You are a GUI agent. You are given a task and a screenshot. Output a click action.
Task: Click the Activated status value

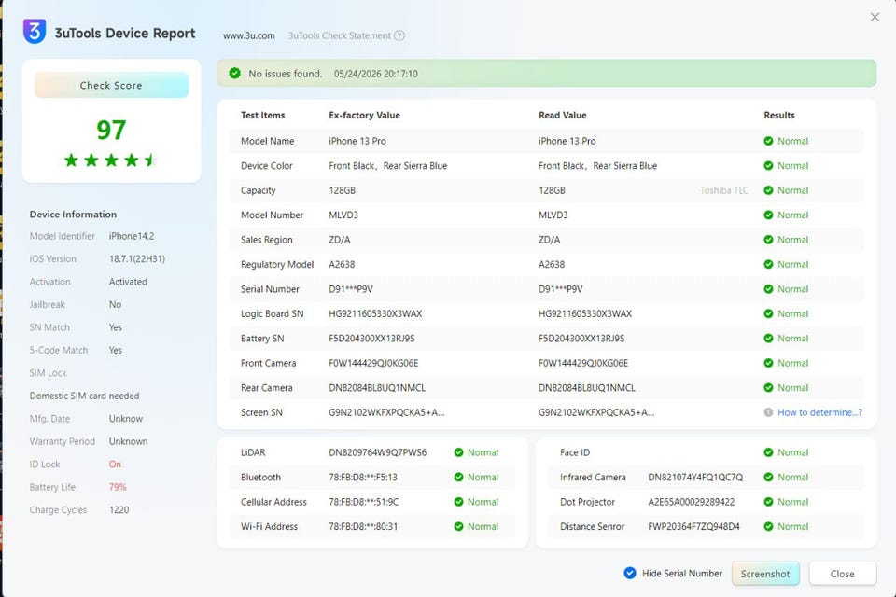128,282
